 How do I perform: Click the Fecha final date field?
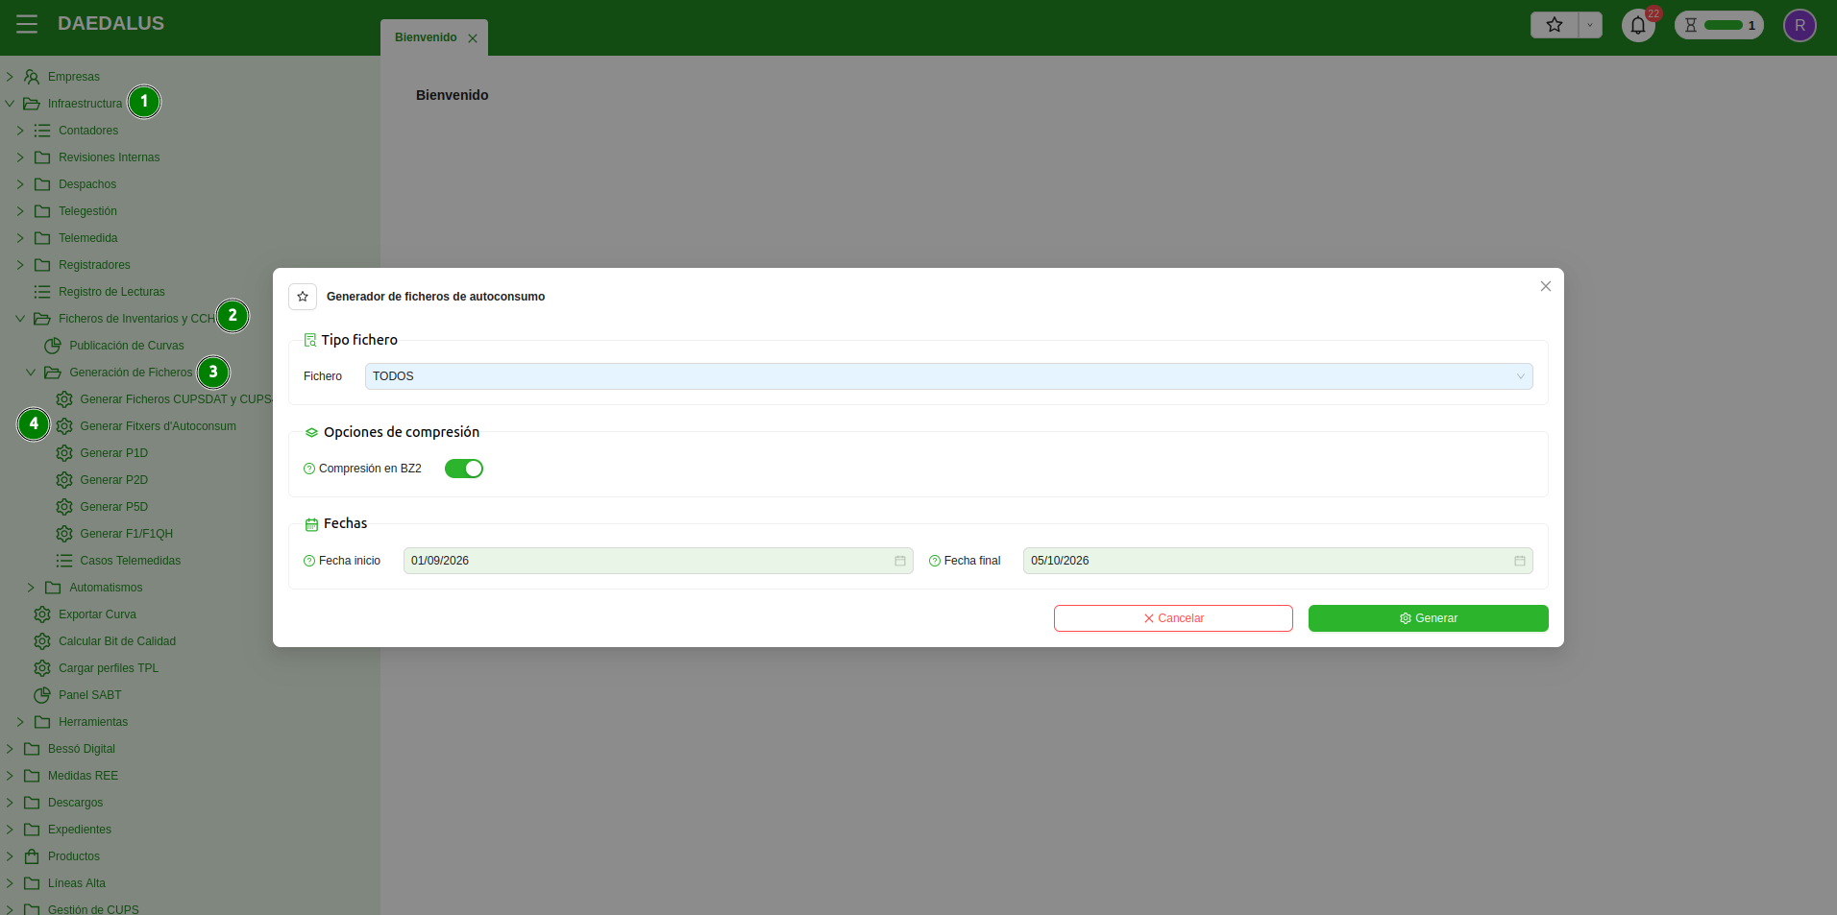1278,561
